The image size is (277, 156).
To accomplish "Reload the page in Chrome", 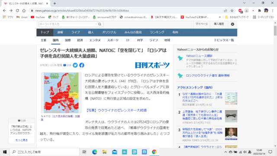I will [x=17, y=10].
